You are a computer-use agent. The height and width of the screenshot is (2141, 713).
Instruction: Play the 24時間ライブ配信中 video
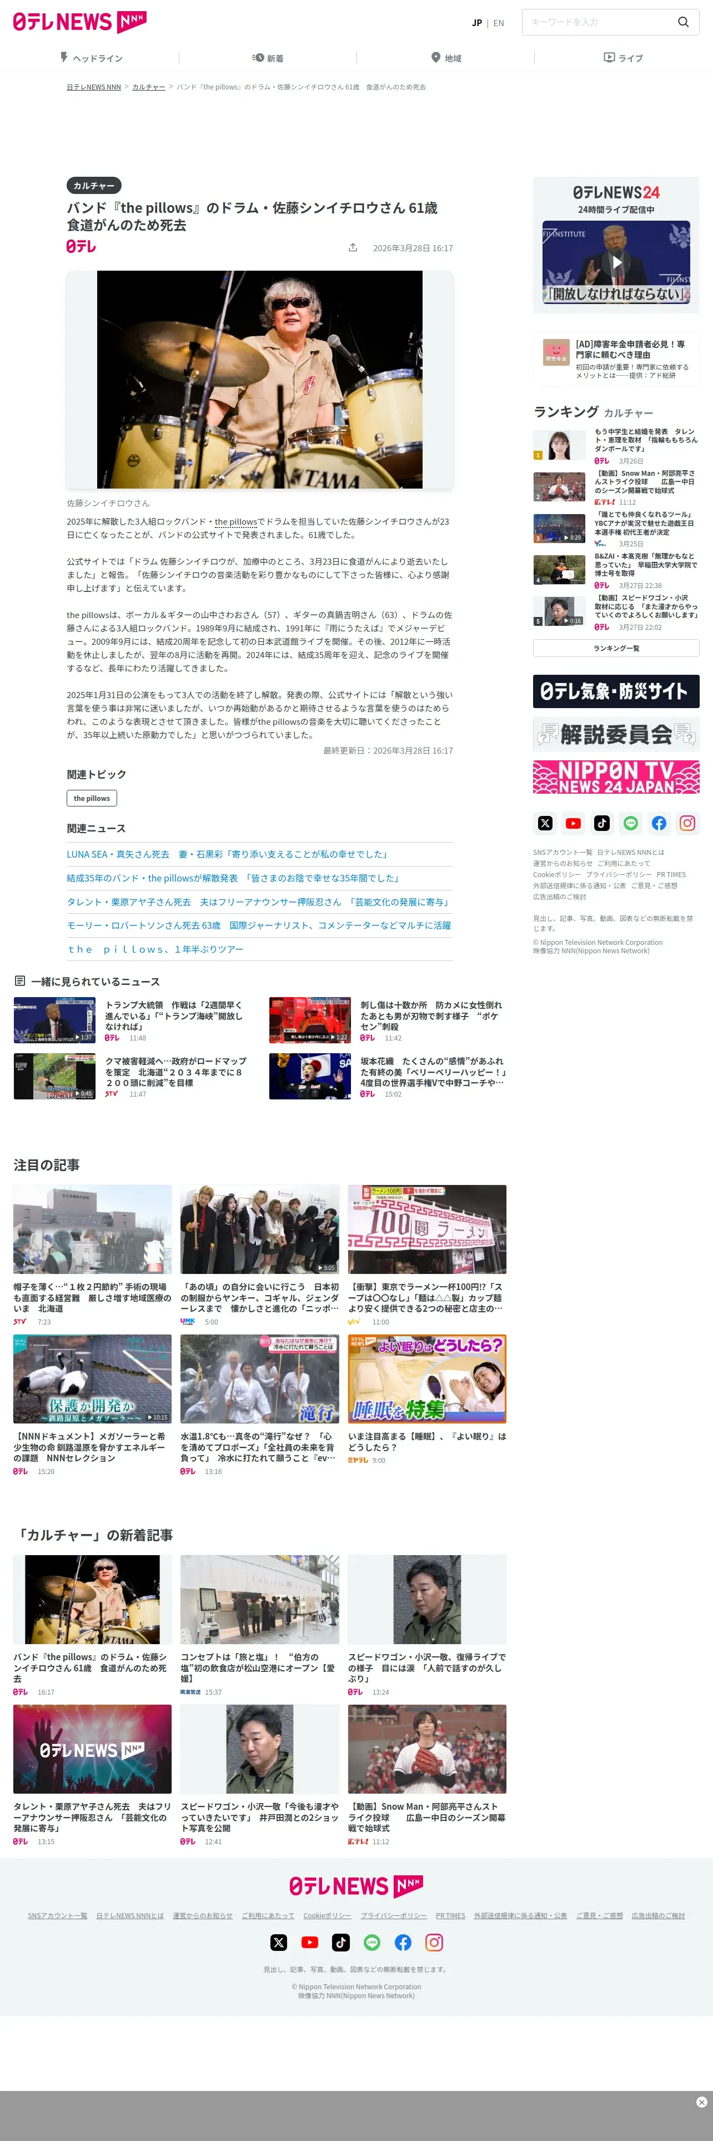coord(616,262)
